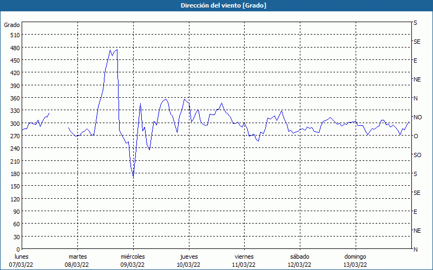This screenshot has width=433, height=270.
Task: Click the 'N' compass label level with 0
Action: pos(415,249)
